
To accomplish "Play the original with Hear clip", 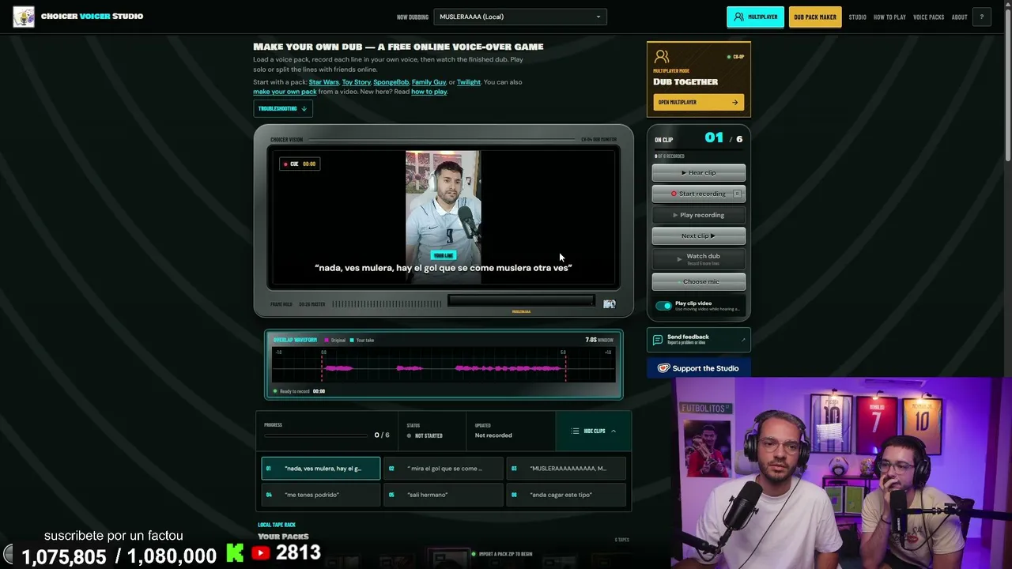I will click(x=699, y=172).
